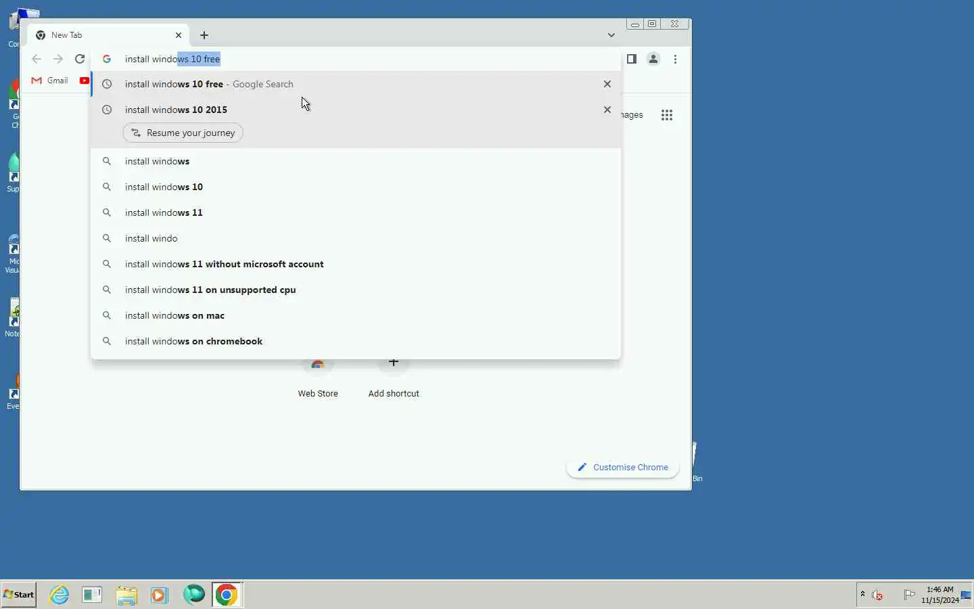Remove suggestion 'install windows 10 2015' with X
974x609 pixels.
(x=607, y=110)
